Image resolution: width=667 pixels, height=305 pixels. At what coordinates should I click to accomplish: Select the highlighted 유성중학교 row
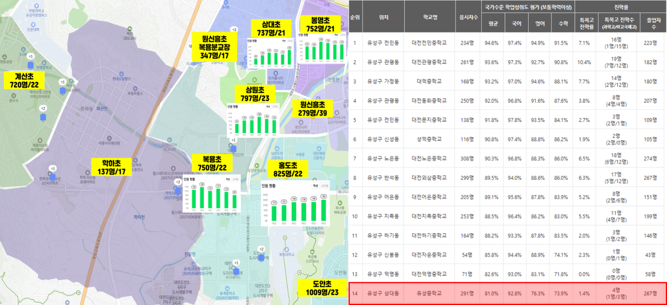(x=507, y=294)
